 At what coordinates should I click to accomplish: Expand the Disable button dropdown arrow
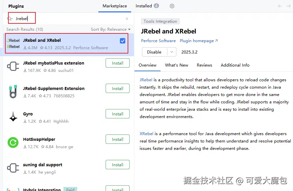point(172,52)
